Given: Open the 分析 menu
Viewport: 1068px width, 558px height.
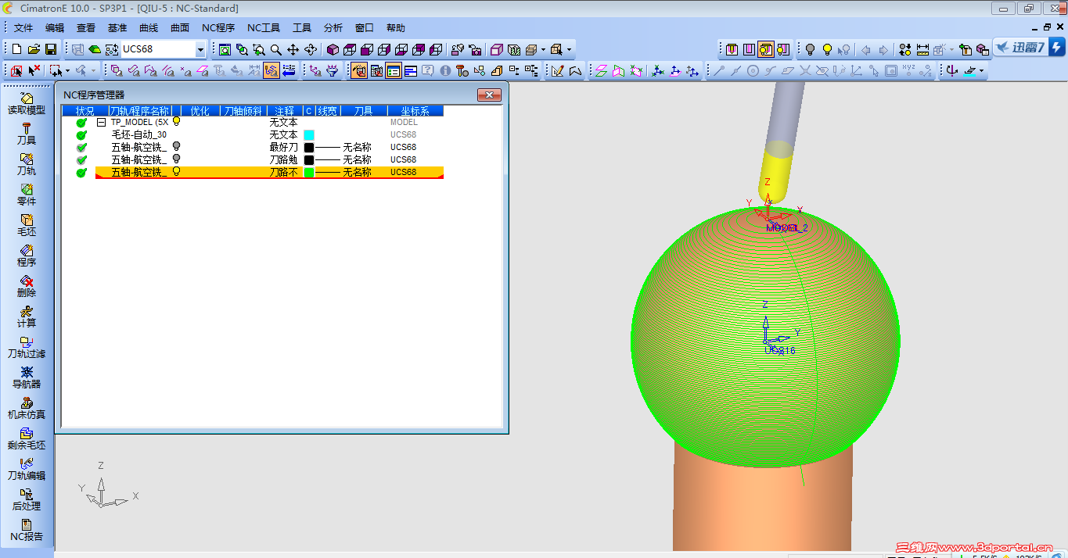Looking at the screenshot, I should click(x=333, y=28).
